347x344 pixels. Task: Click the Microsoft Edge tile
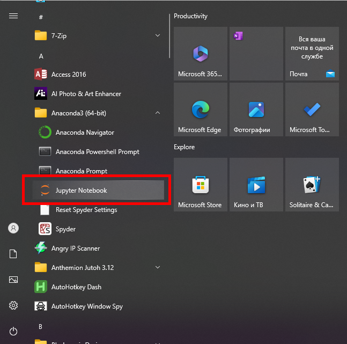(x=200, y=109)
